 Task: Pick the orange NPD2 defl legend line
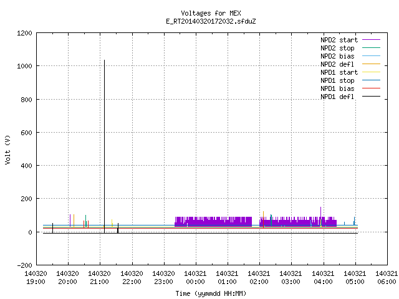coord(371,64)
